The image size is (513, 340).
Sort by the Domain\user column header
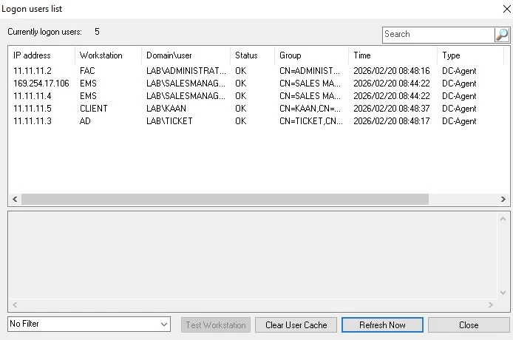point(186,55)
